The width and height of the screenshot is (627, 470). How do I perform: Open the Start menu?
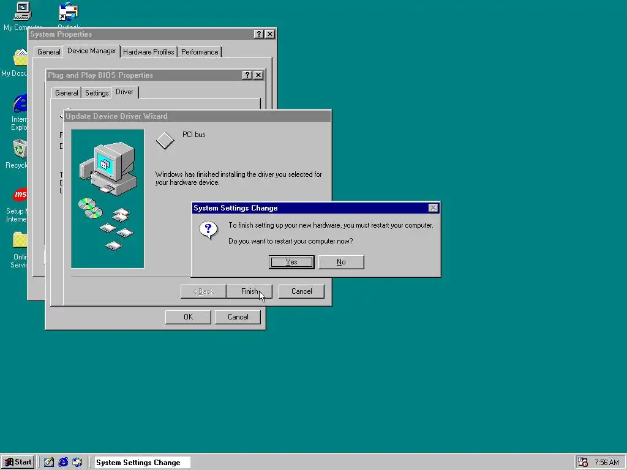click(18, 462)
